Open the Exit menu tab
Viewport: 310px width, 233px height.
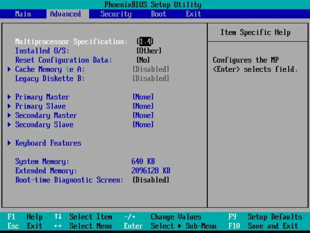click(x=193, y=14)
